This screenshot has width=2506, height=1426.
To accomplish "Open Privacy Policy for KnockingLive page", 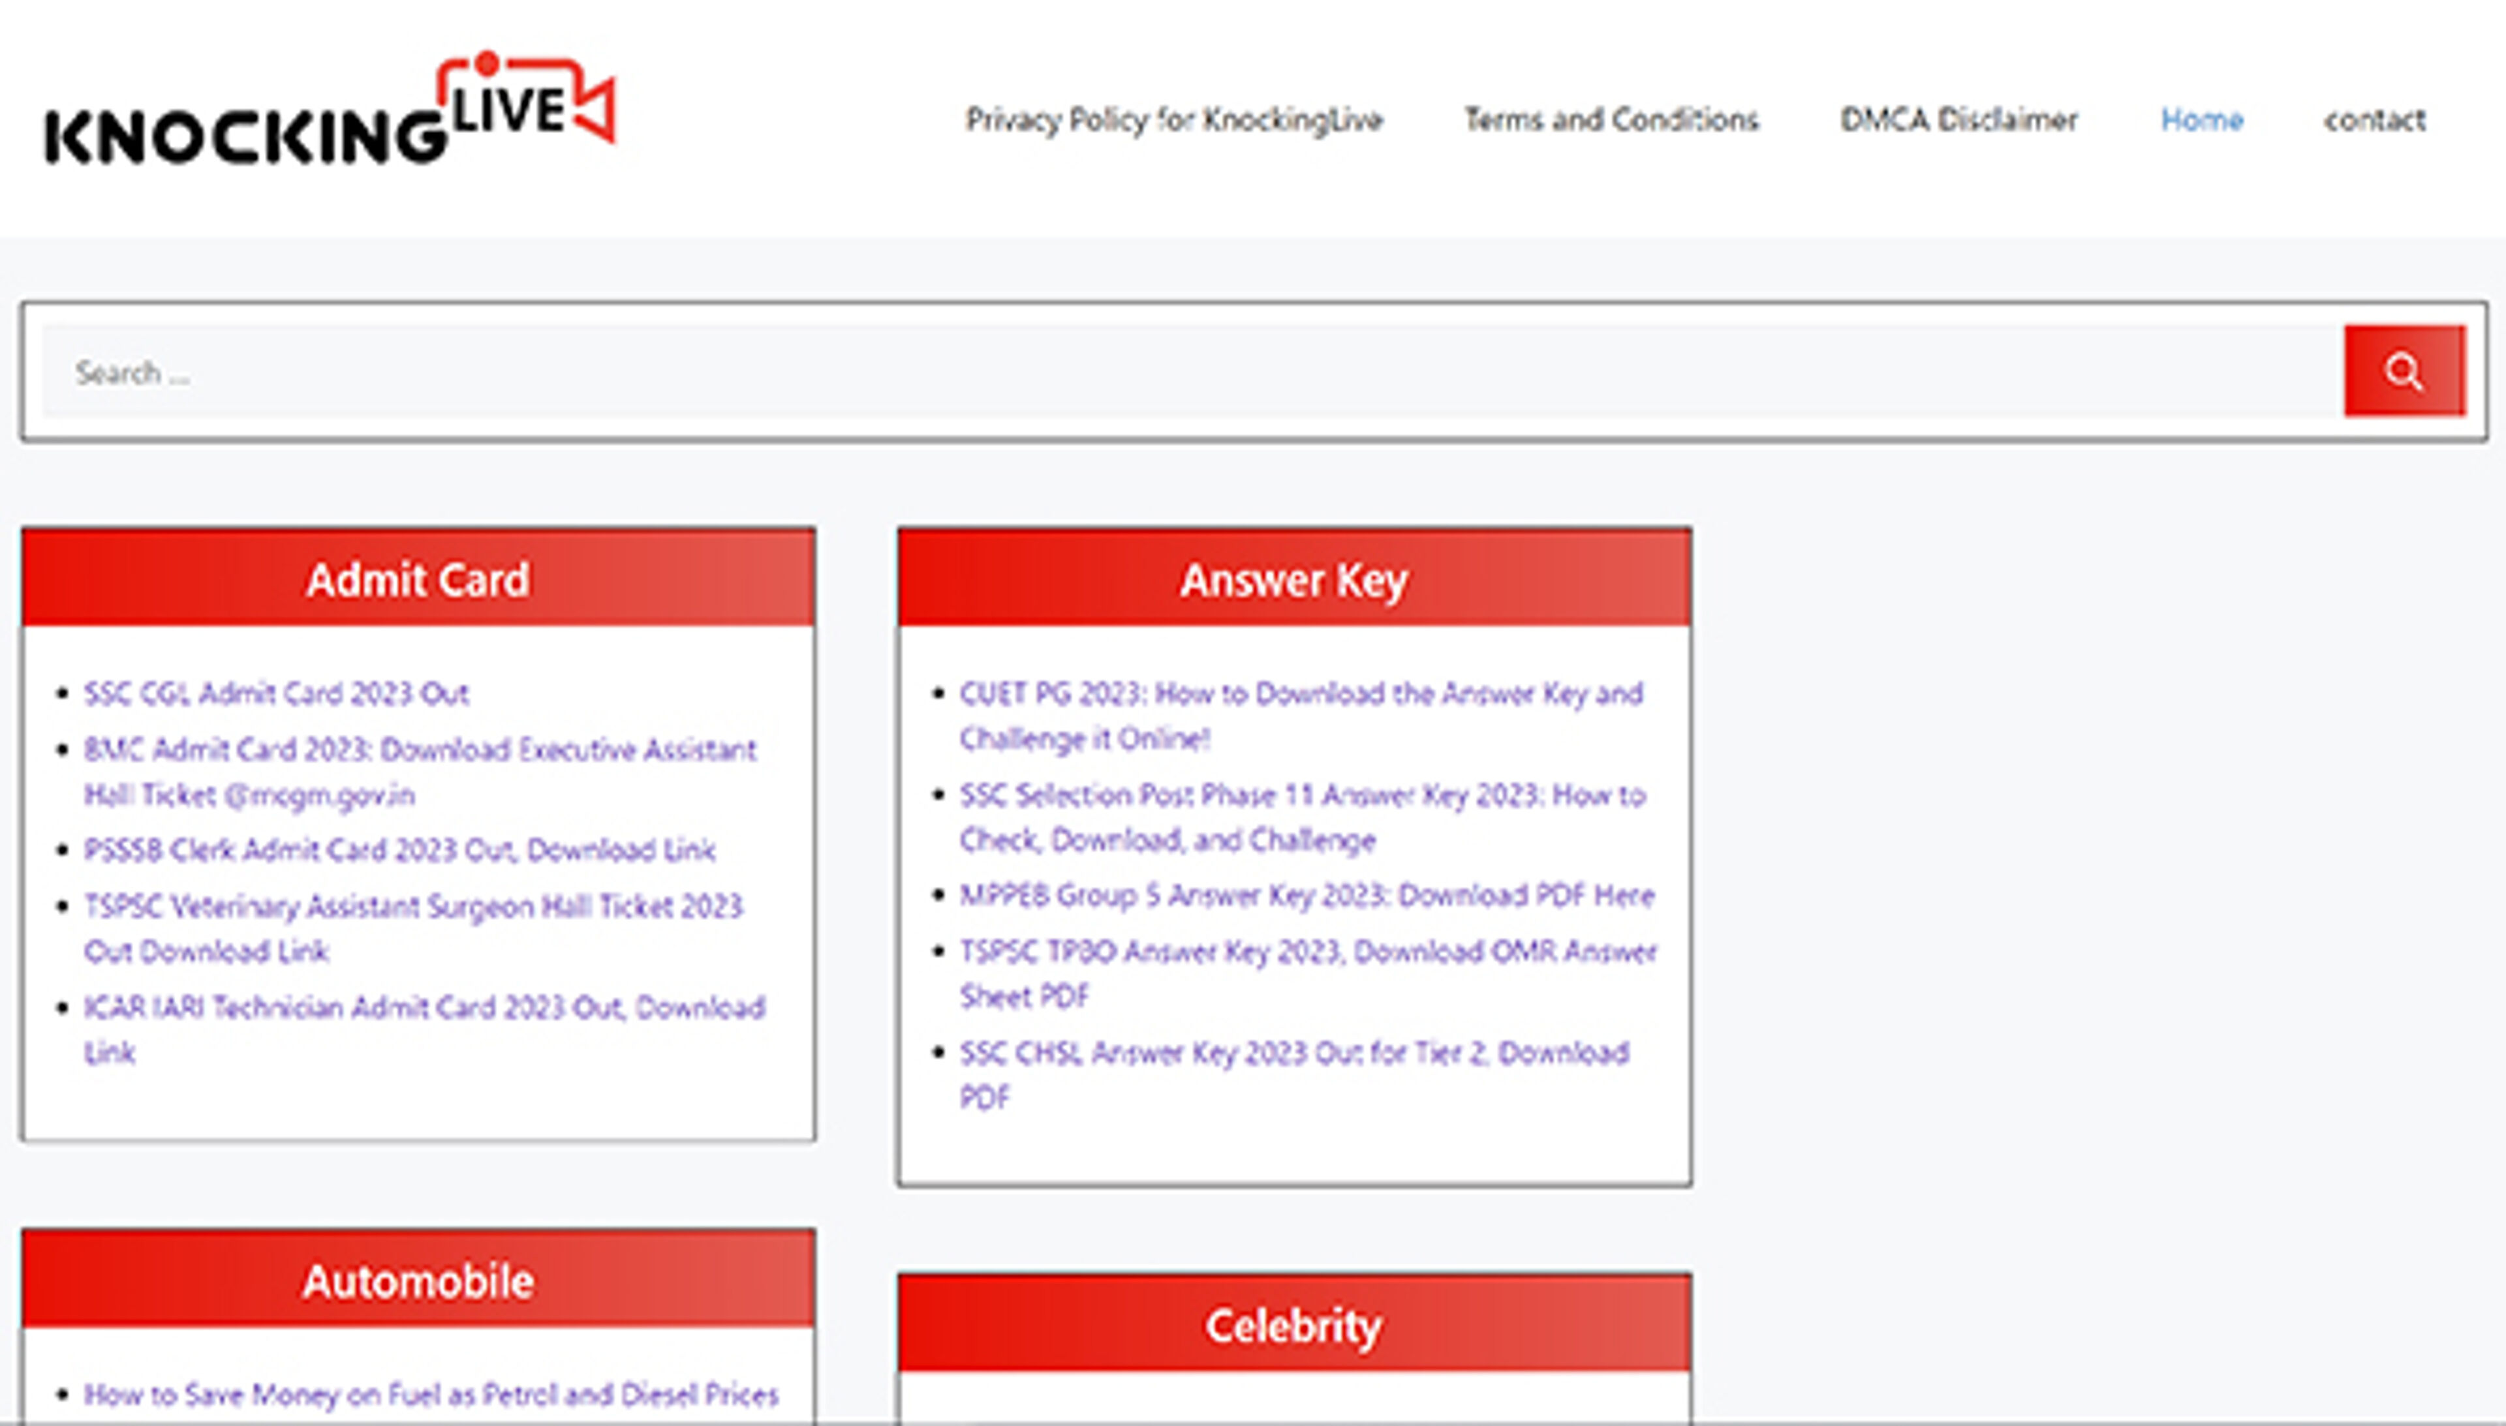I will (x=1173, y=119).
